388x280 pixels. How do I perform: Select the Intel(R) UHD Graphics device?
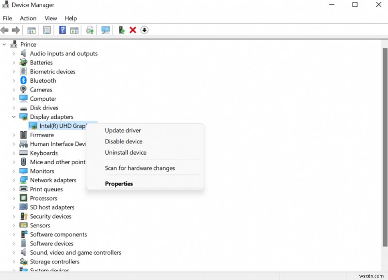click(63, 126)
